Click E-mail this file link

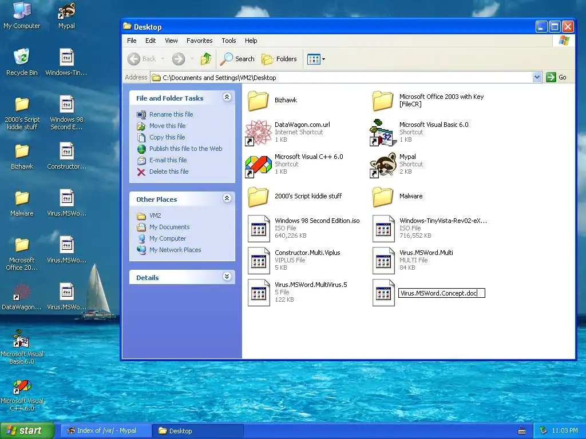(x=168, y=160)
